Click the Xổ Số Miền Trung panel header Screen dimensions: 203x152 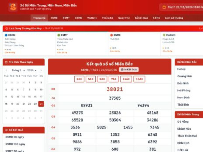189,115
